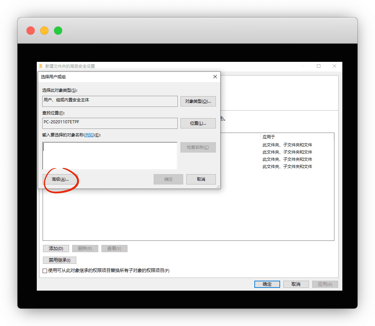This screenshot has height=326, width=375.
Task: Maximize the 高级安全设置 window
Action: coord(319,66)
